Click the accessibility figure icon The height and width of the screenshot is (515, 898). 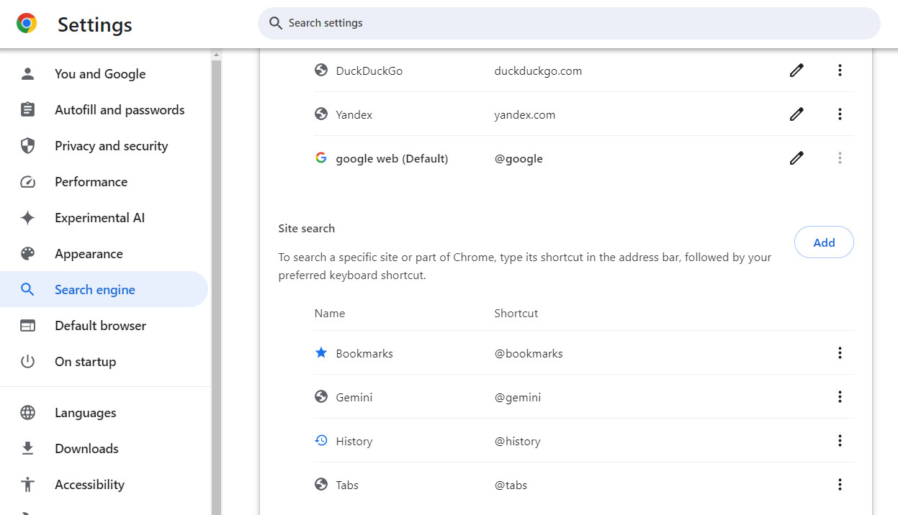point(27,484)
